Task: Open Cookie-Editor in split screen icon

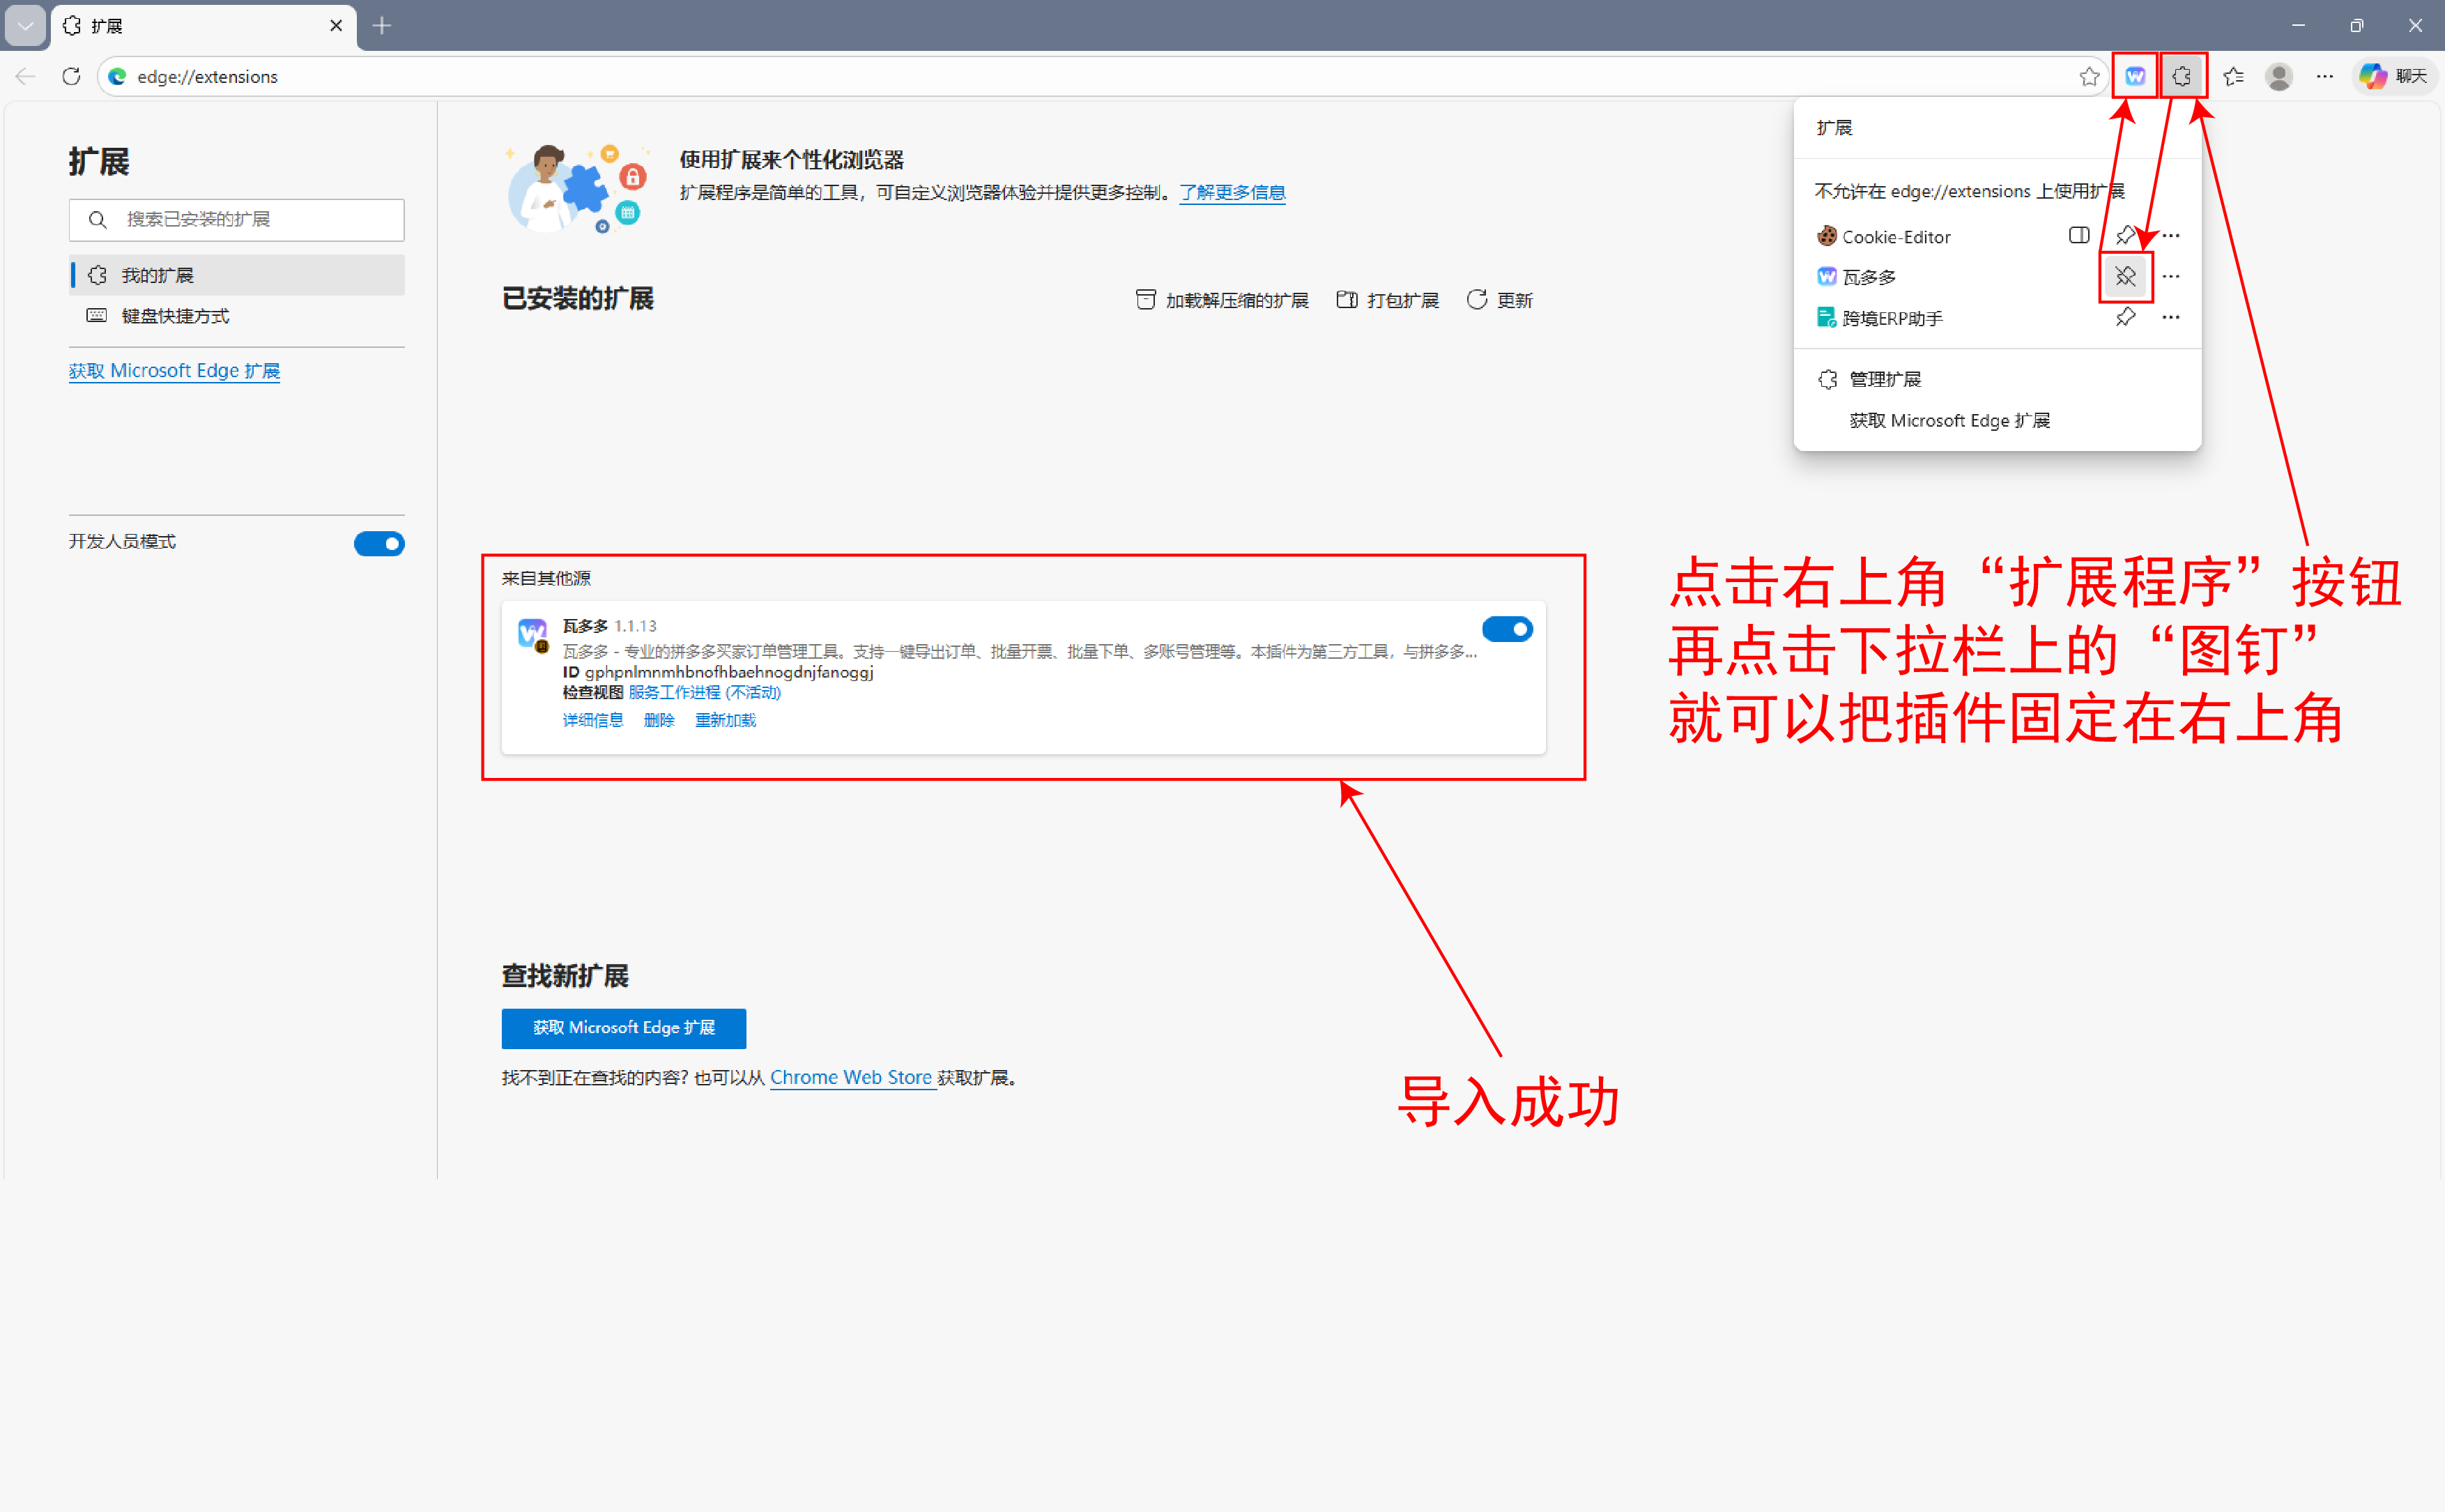Action: (2079, 236)
